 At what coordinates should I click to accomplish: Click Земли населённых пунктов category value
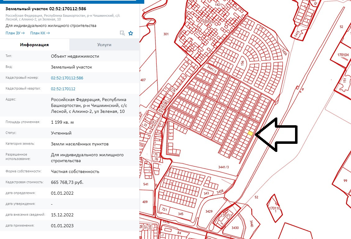[80, 144]
